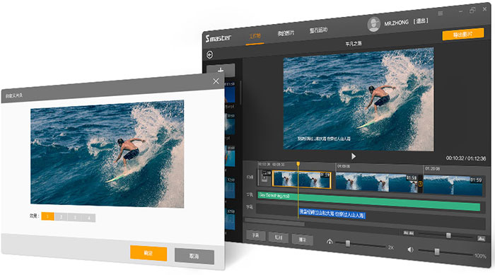Image resolution: width=495 pixels, height=275 pixels.
Task: Click the gray cancel button in the dialog
Action: pos(194,256)
